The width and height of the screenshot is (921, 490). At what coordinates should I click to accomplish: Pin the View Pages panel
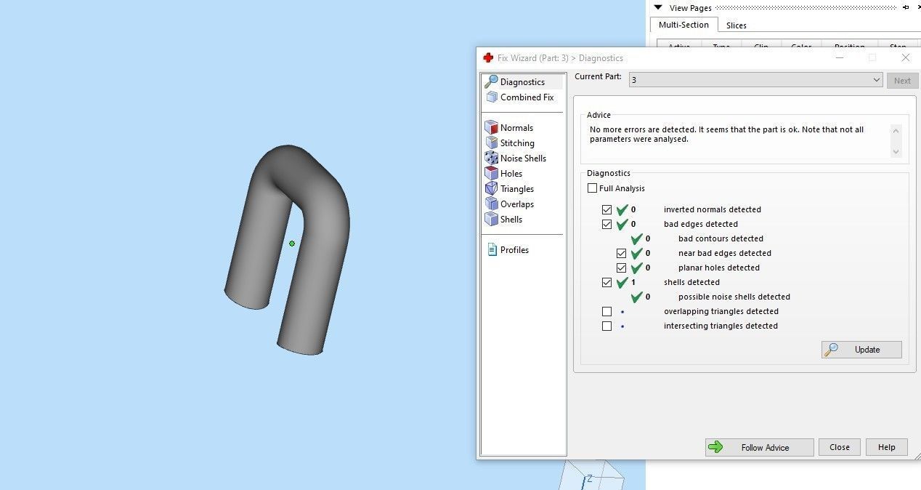tap(906, 7)
